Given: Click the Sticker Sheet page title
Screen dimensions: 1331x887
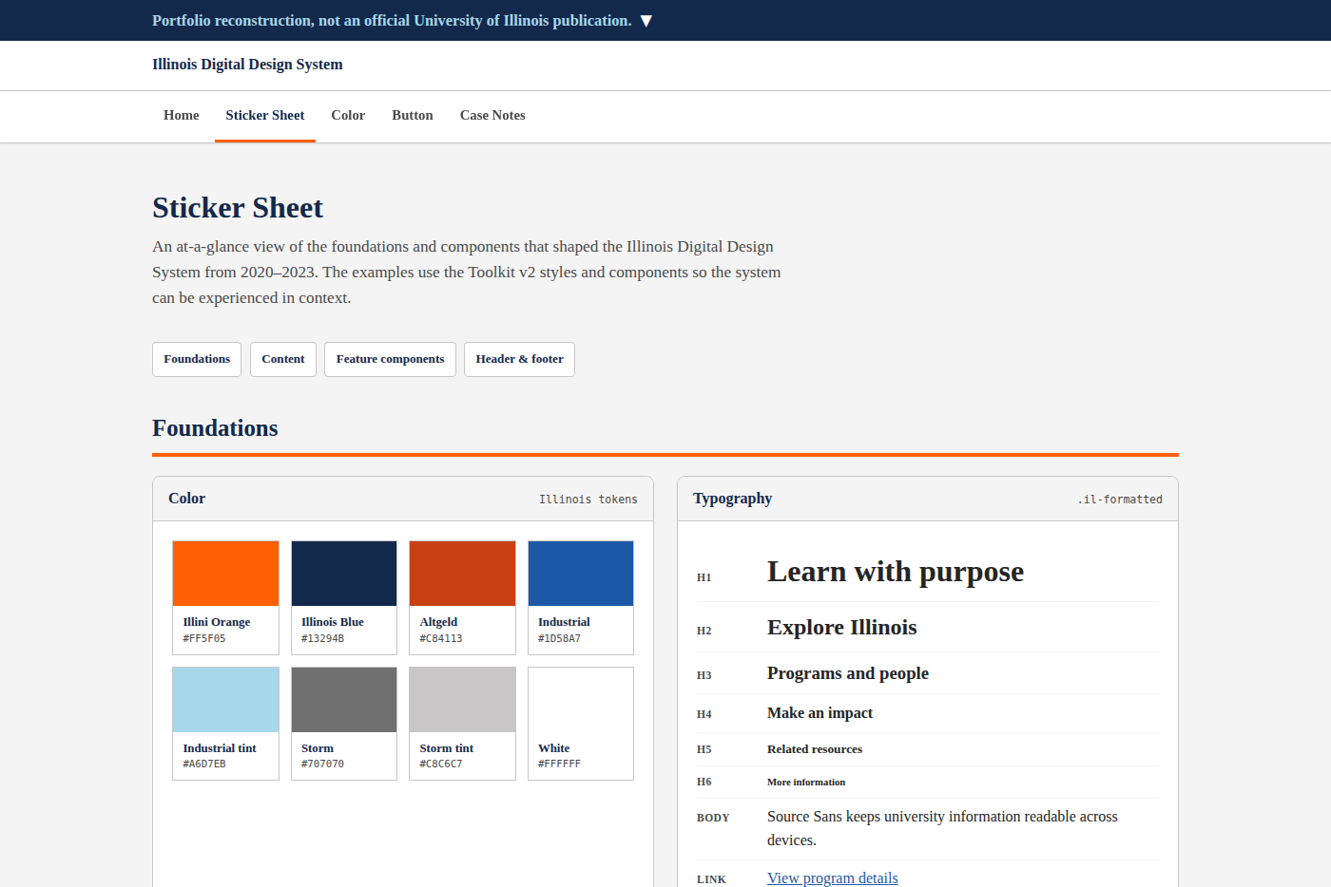Looking at the screenshot, I should [x=238, y=208].
